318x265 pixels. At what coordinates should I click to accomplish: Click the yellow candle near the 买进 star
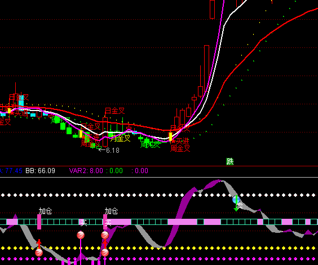(171, 136)
